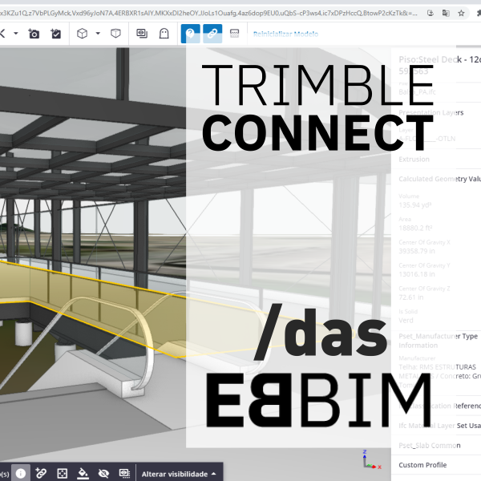The height and width of the screenshot is (481, 481).
Task: Click the add link icon in bottom bar
Action: (41, 473)
